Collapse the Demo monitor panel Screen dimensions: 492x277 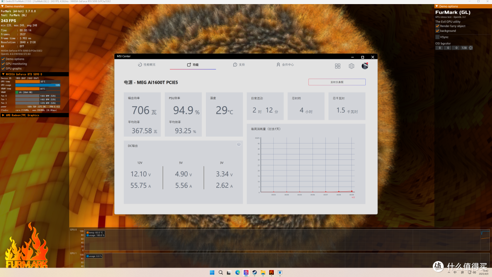coord(3,6)
